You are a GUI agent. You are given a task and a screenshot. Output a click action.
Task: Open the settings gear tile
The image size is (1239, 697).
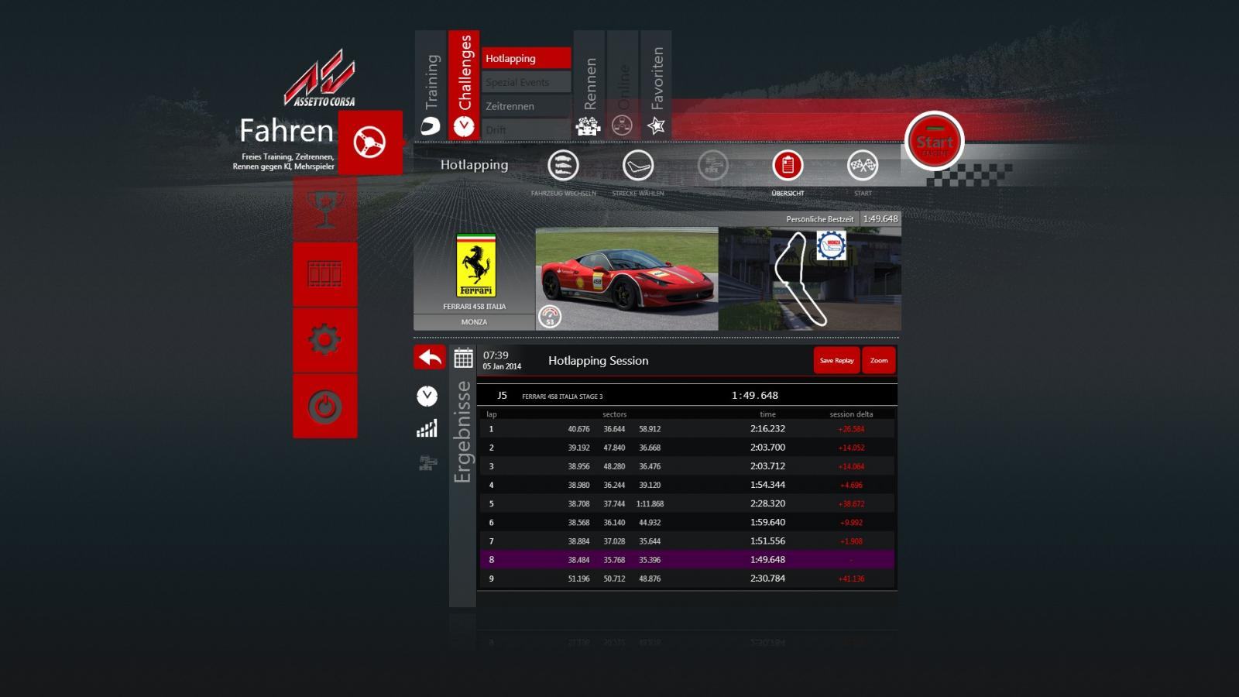[325, 340]
